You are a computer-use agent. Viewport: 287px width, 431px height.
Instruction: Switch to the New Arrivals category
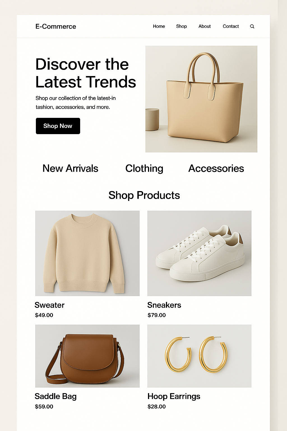click(x=70, y=168)
